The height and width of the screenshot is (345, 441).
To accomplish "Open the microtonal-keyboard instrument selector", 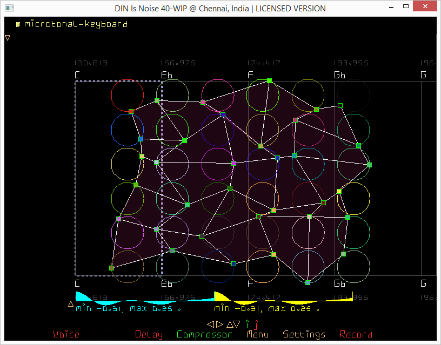I will 76,24.
